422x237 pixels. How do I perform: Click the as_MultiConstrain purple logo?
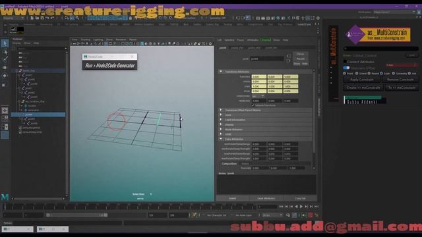tap(355, 34)
